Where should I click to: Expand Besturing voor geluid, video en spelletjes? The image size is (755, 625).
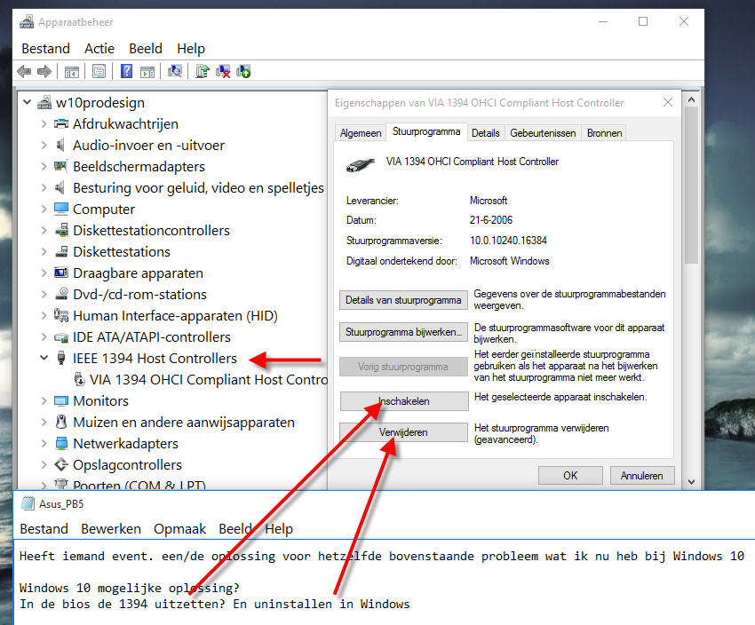click(44, 187)
